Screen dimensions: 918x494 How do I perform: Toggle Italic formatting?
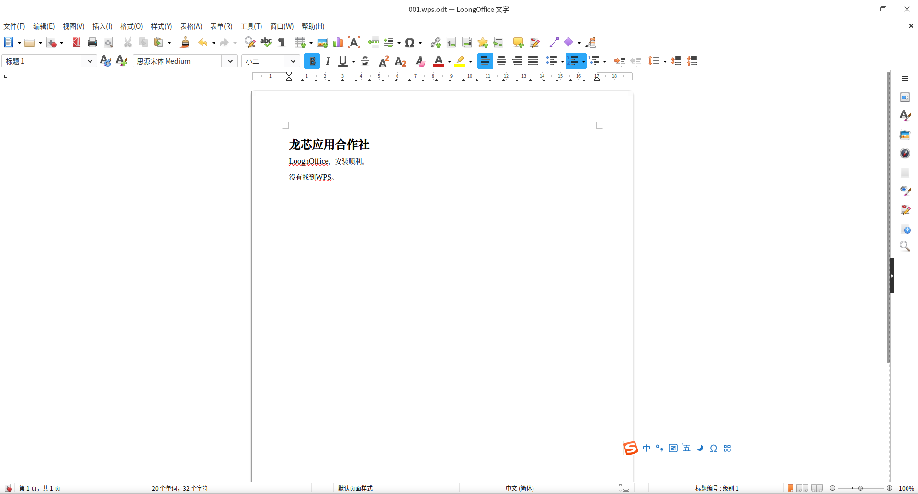[x=328, y=61]
